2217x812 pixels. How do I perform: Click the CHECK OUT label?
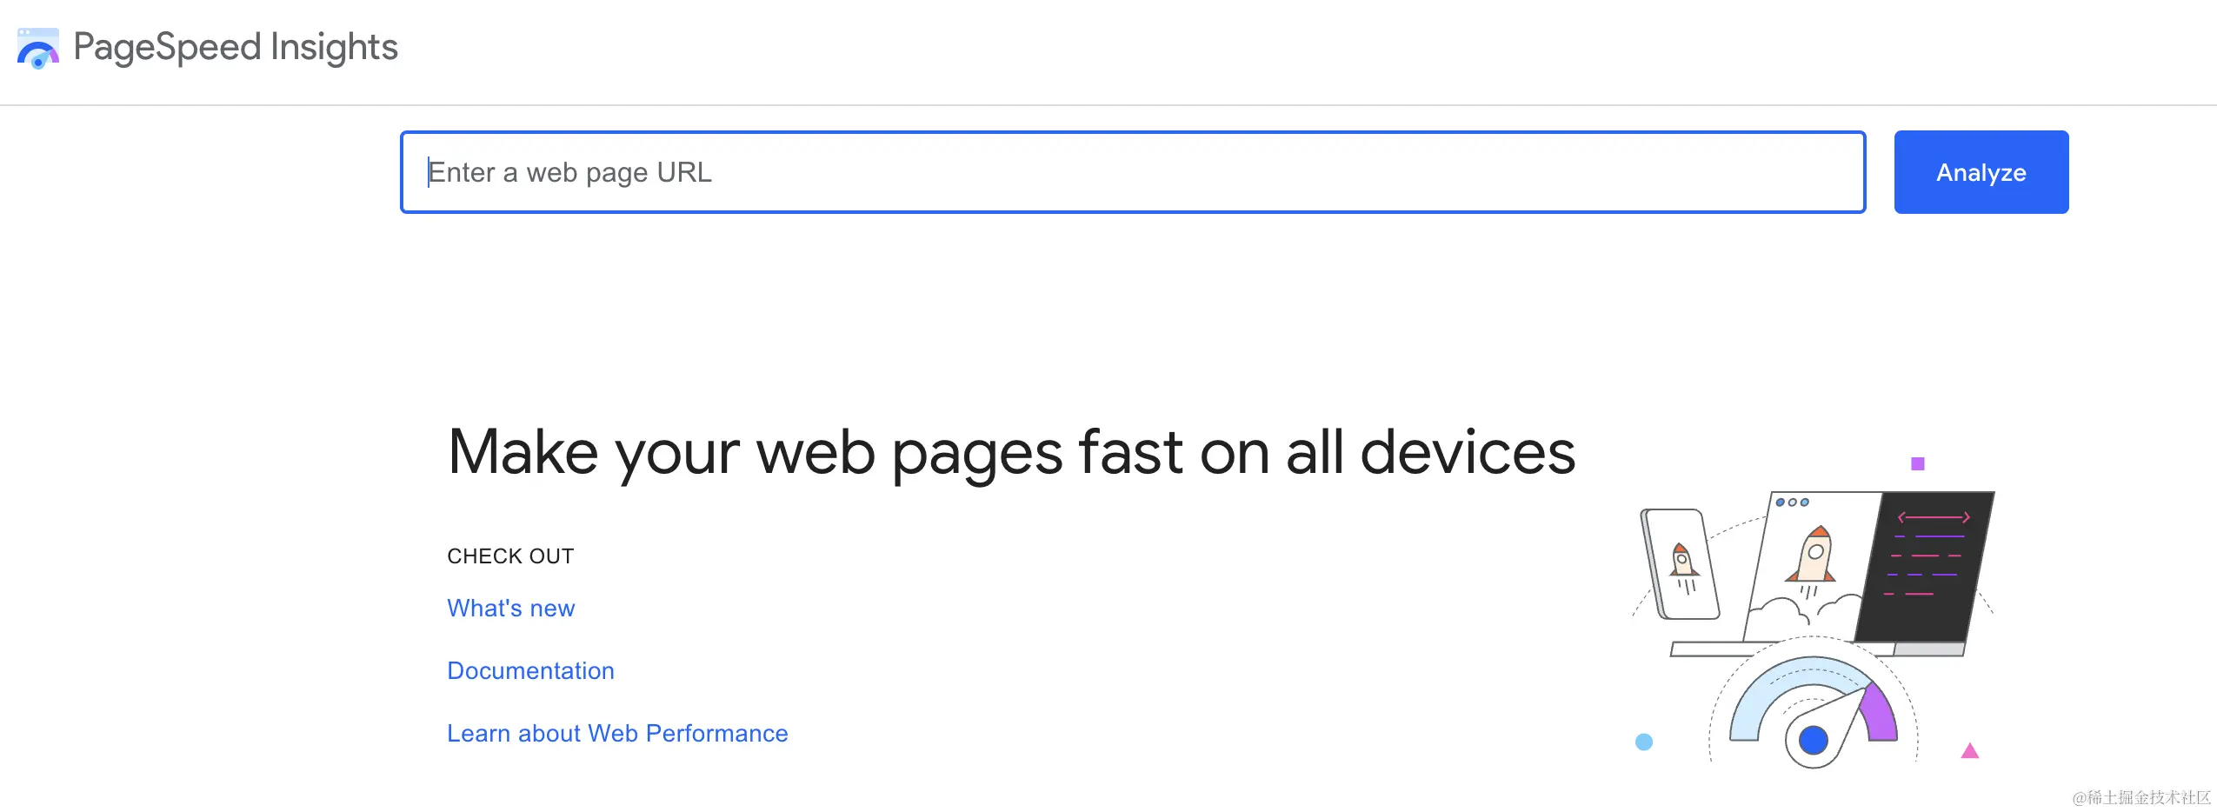pyautogui.click(x=510, y=556)
